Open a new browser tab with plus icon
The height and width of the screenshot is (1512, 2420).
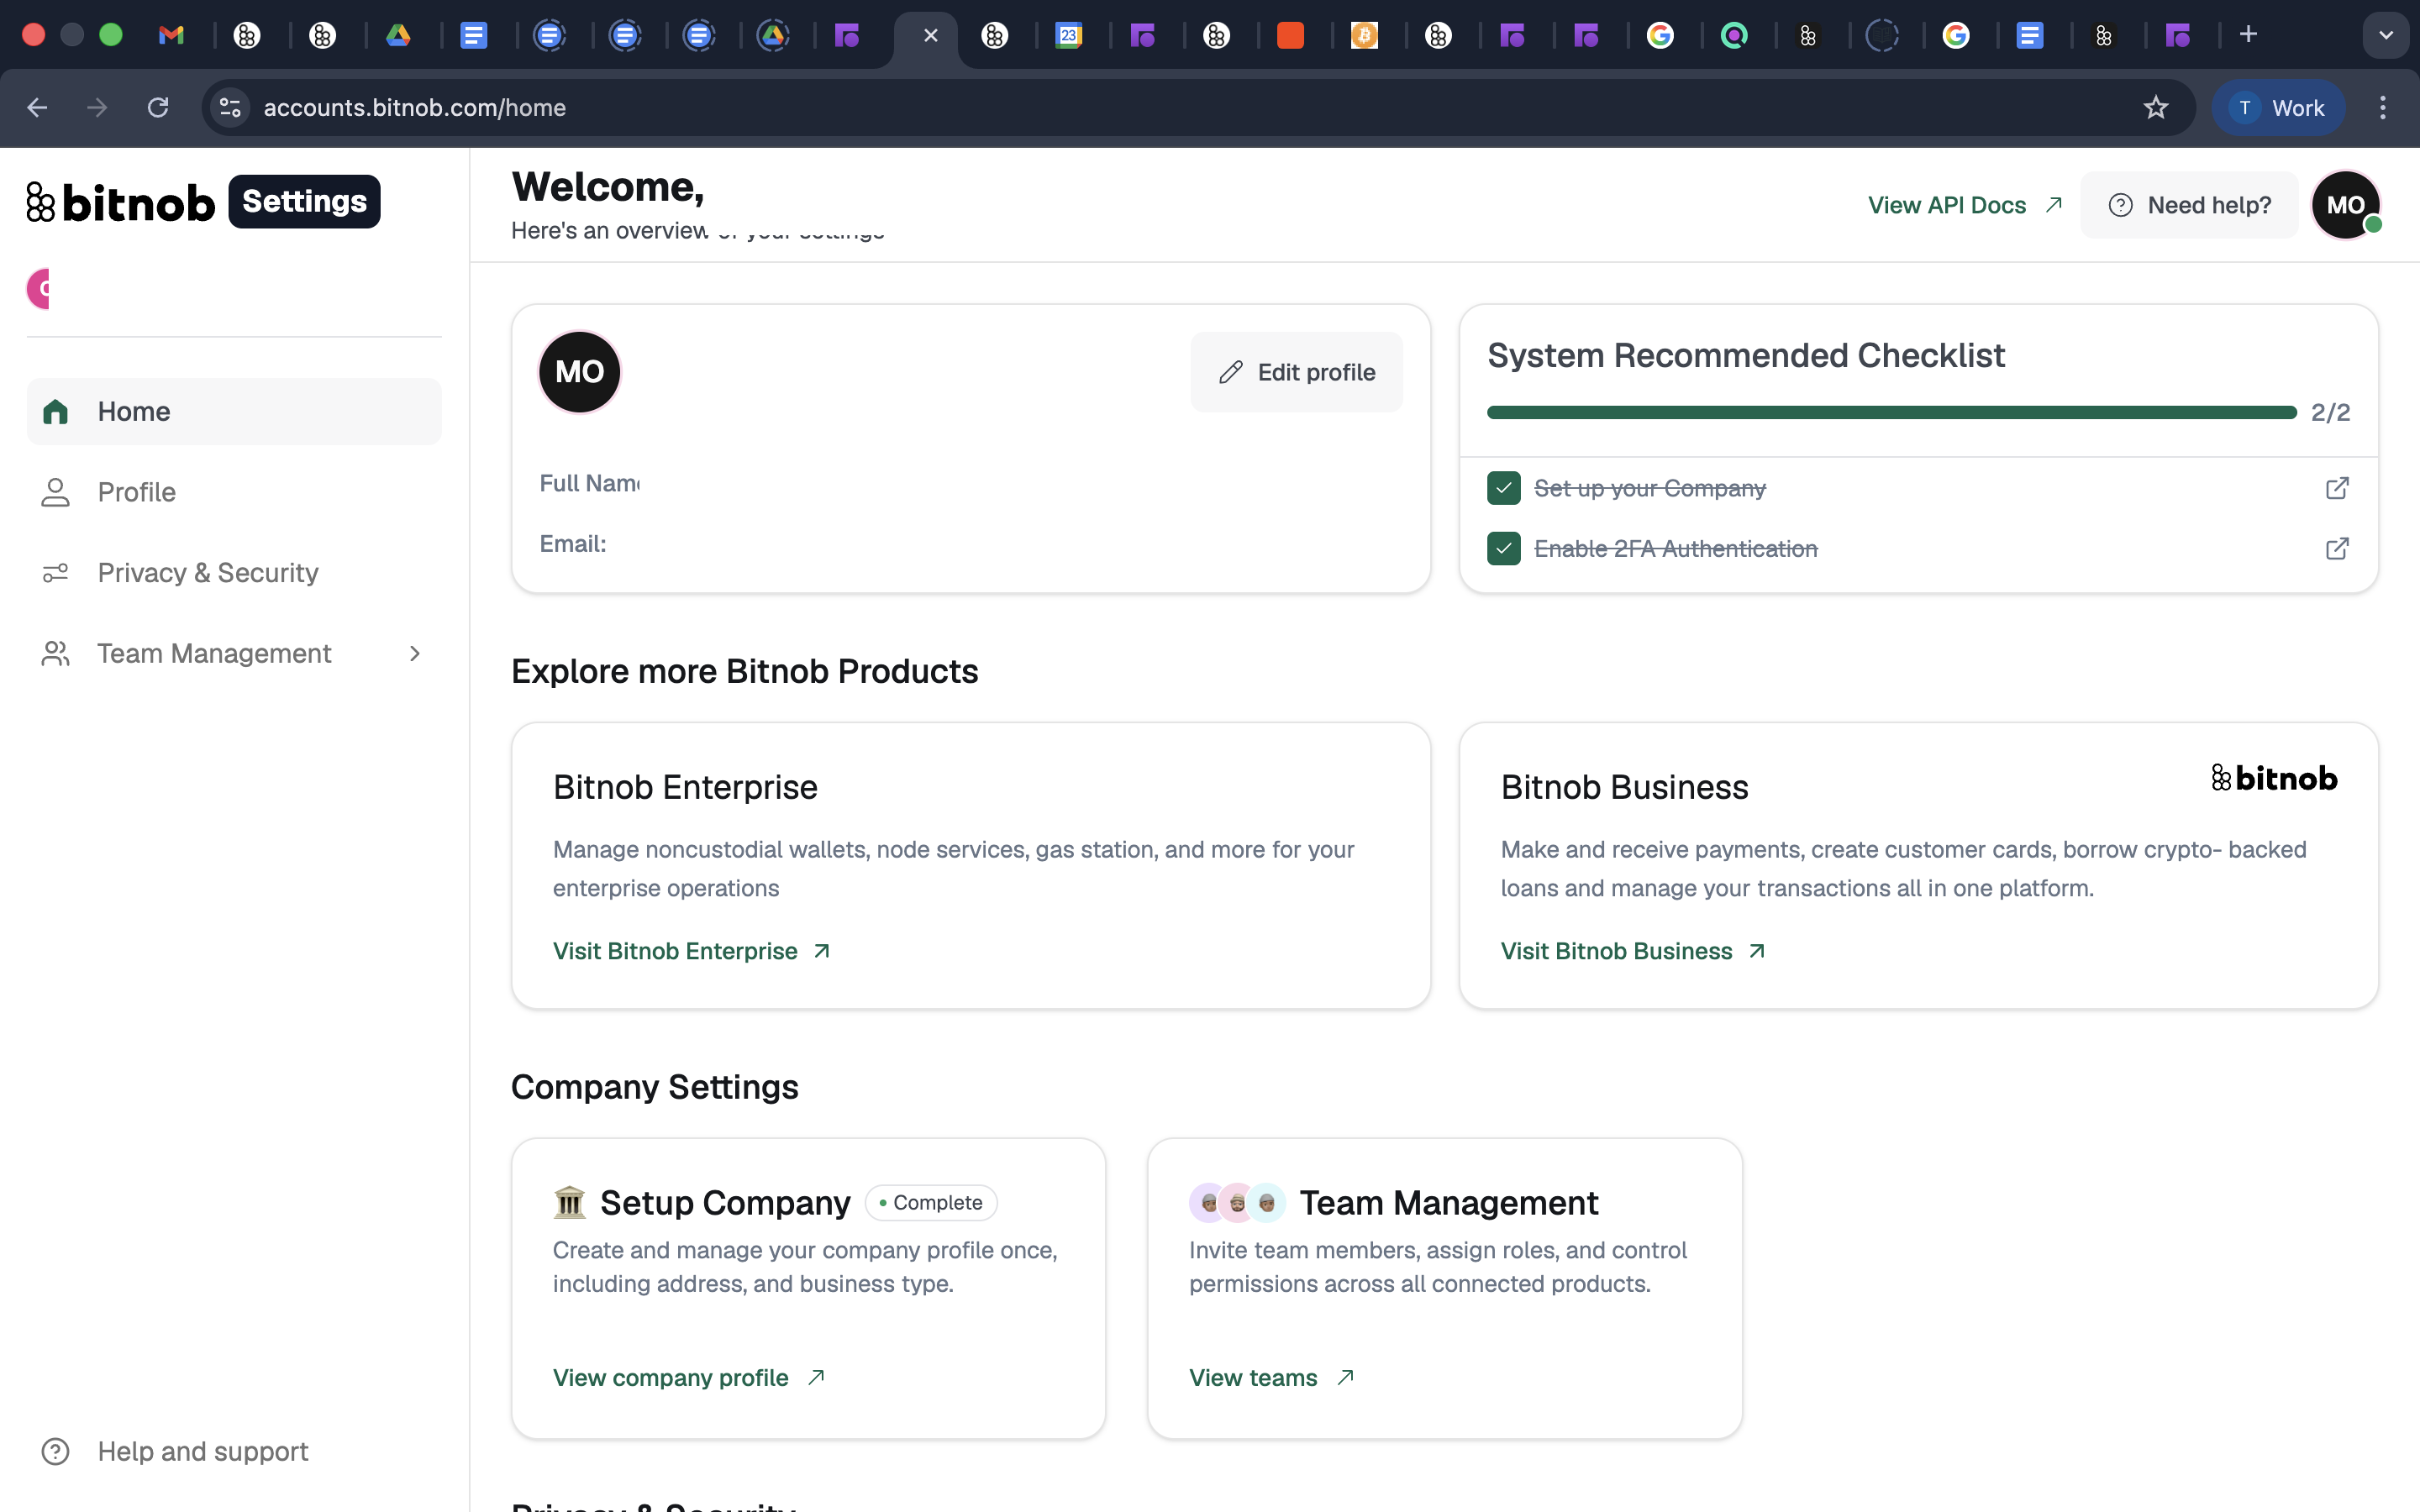2248,34
